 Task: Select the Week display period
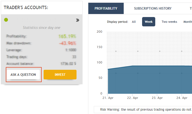coord(149,22)
